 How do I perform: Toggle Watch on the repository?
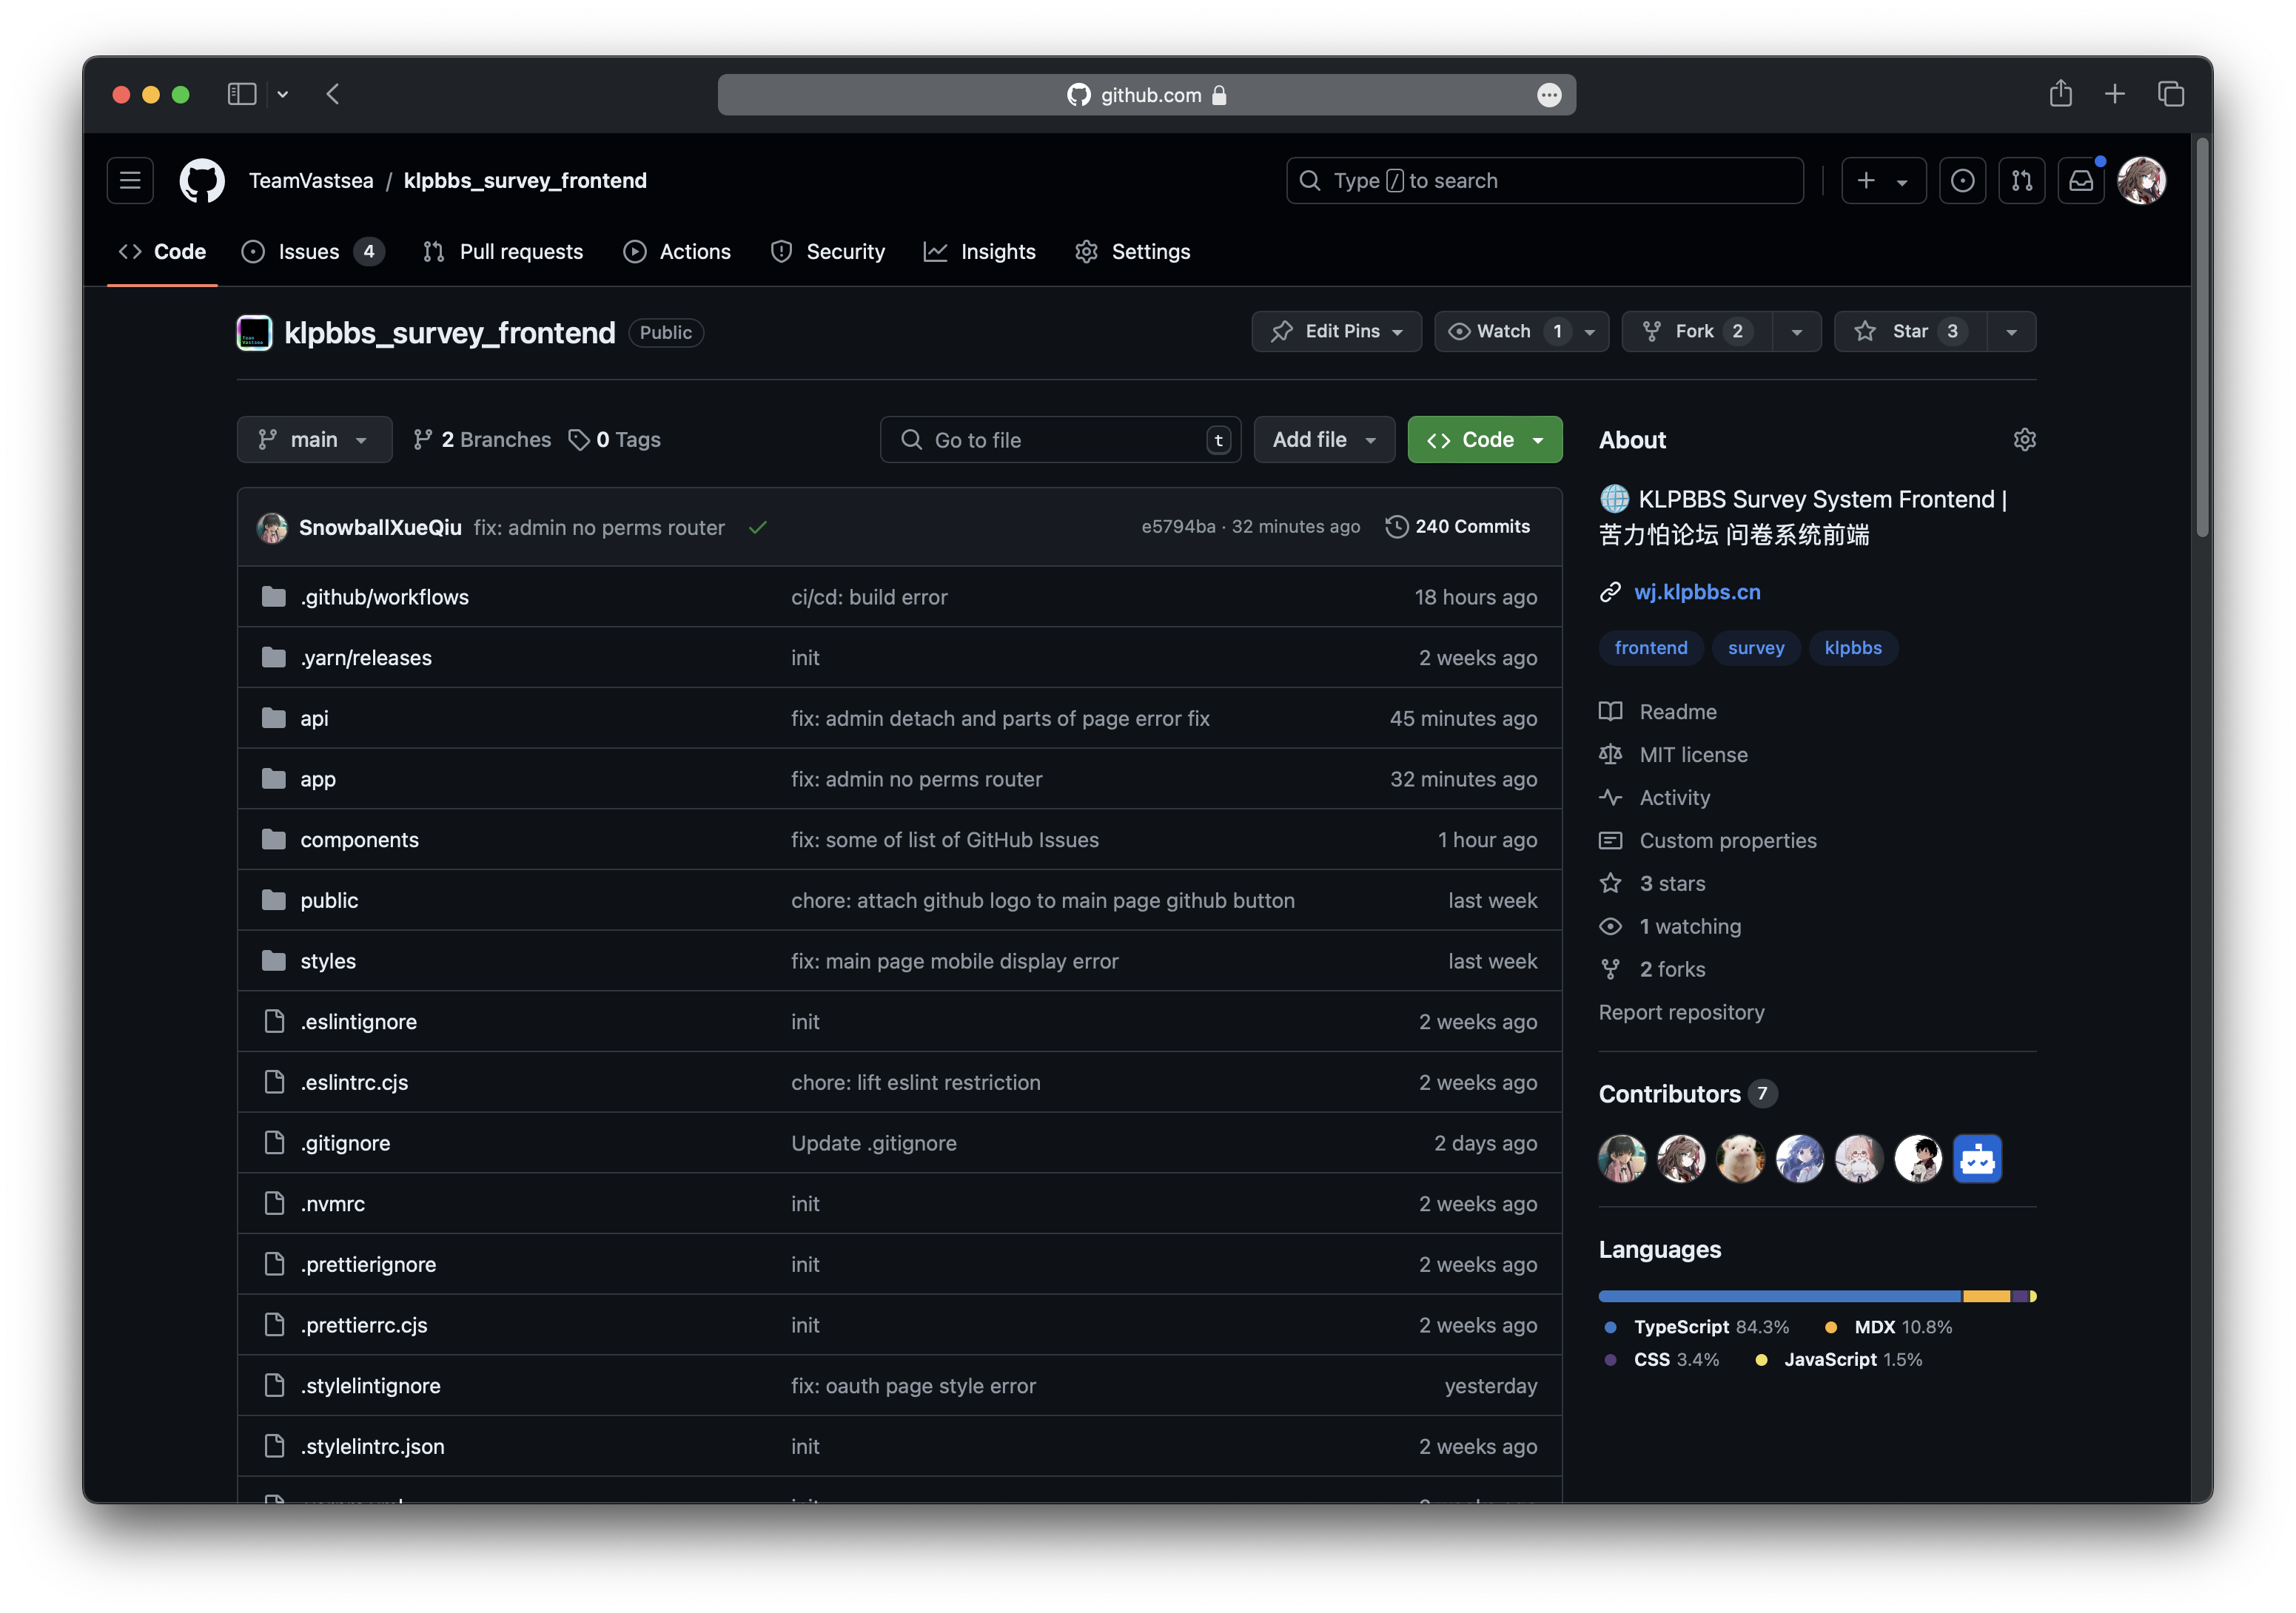pyautogui.click(x=1520, y=331)
